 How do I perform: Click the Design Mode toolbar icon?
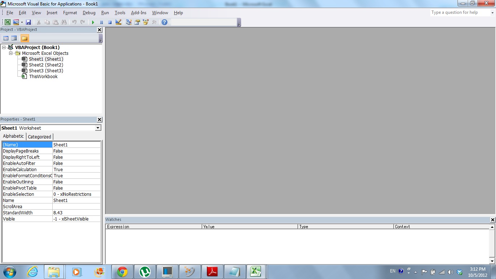[x=118, y=22]
